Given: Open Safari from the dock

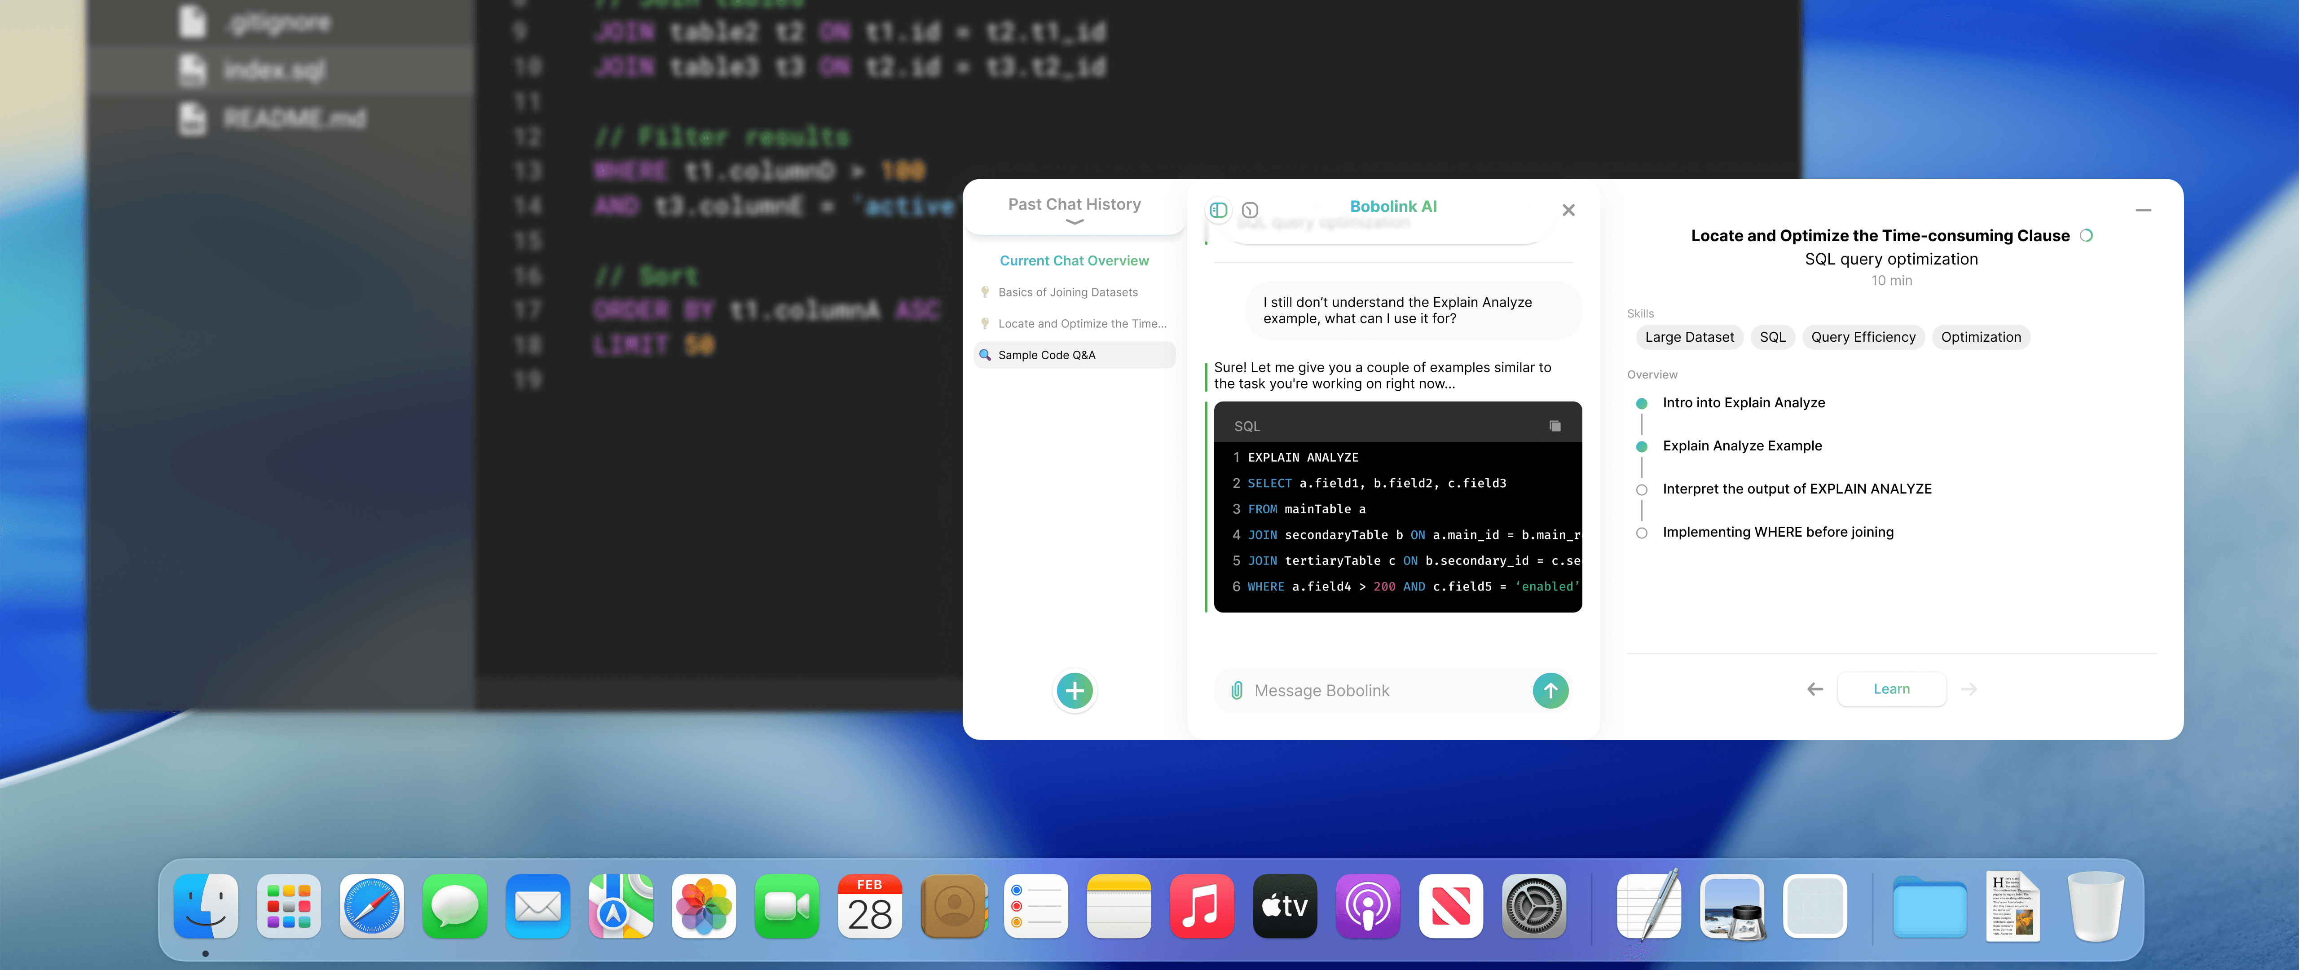Looking at the screenshot, I should pyautogui.click(x=371, y=907).
